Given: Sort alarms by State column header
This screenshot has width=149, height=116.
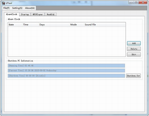Looking at the screenshot, I should 15,25.
